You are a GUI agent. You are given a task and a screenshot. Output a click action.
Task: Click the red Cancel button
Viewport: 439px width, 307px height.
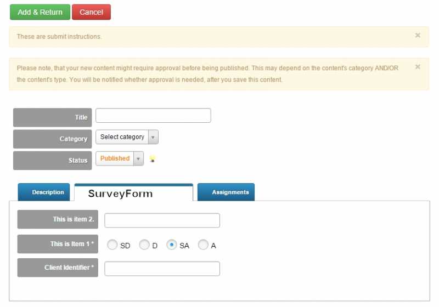tap(91, 12)
